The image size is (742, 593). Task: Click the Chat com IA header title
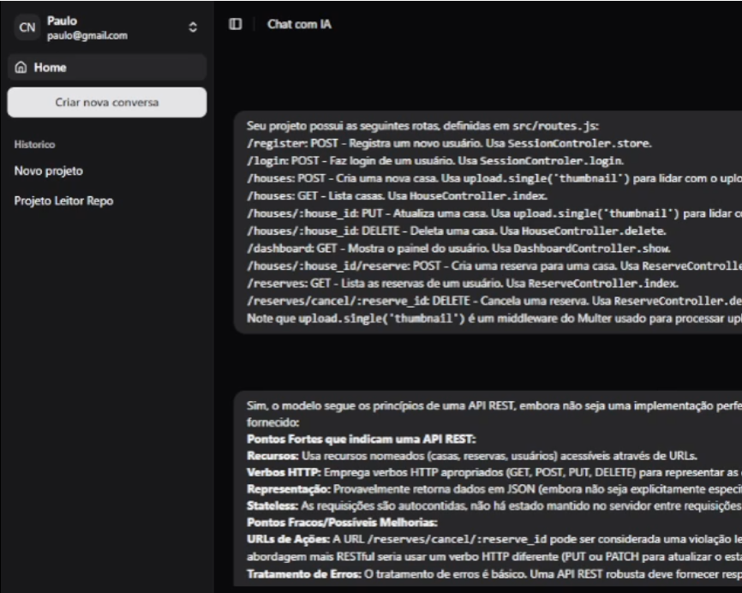pos(299,25)
